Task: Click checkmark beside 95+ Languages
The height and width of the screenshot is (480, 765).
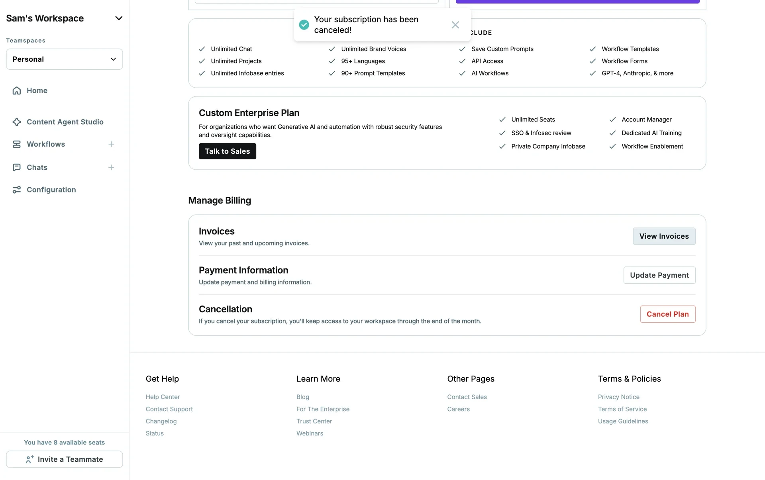Action: [x=332, y=61]
